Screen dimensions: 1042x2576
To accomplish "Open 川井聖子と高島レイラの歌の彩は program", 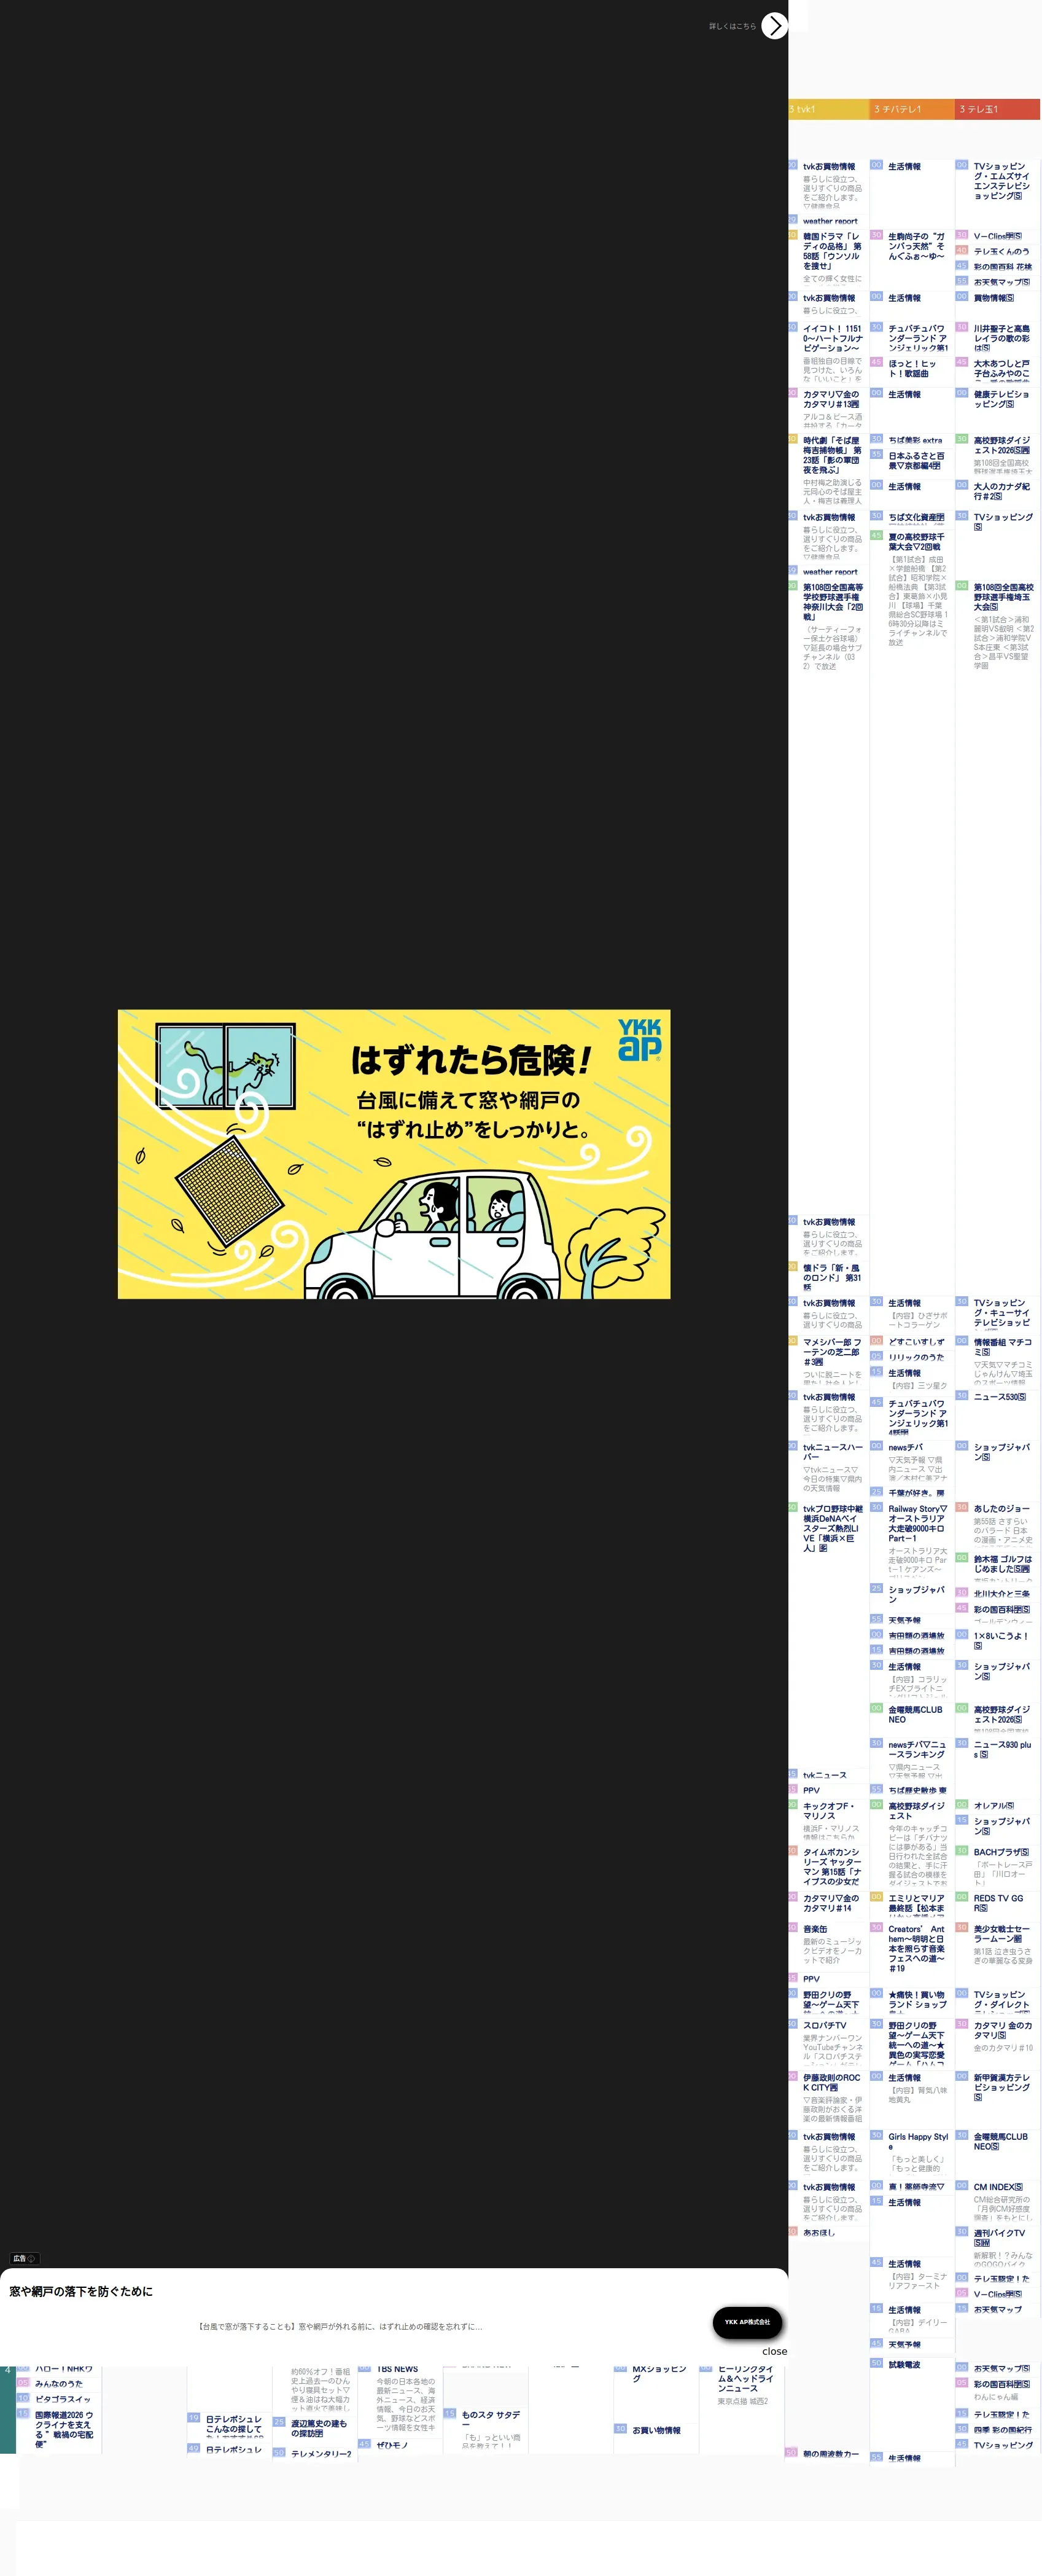I will click(1002, 338).
